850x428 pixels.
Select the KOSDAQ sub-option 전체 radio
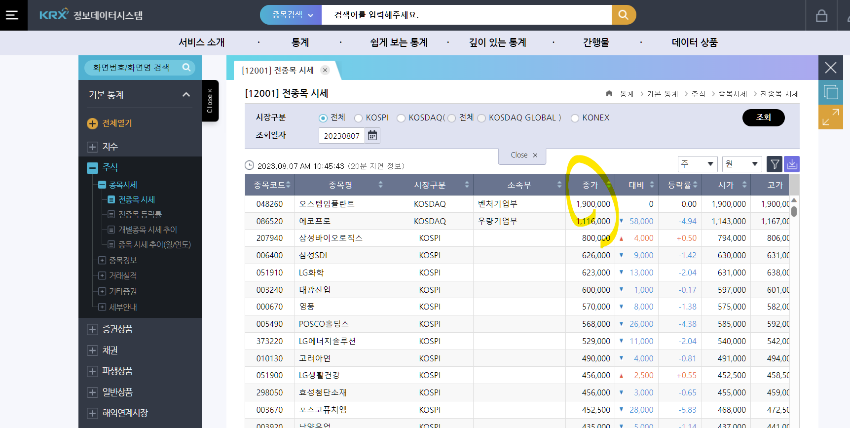(x=451, y=118)
